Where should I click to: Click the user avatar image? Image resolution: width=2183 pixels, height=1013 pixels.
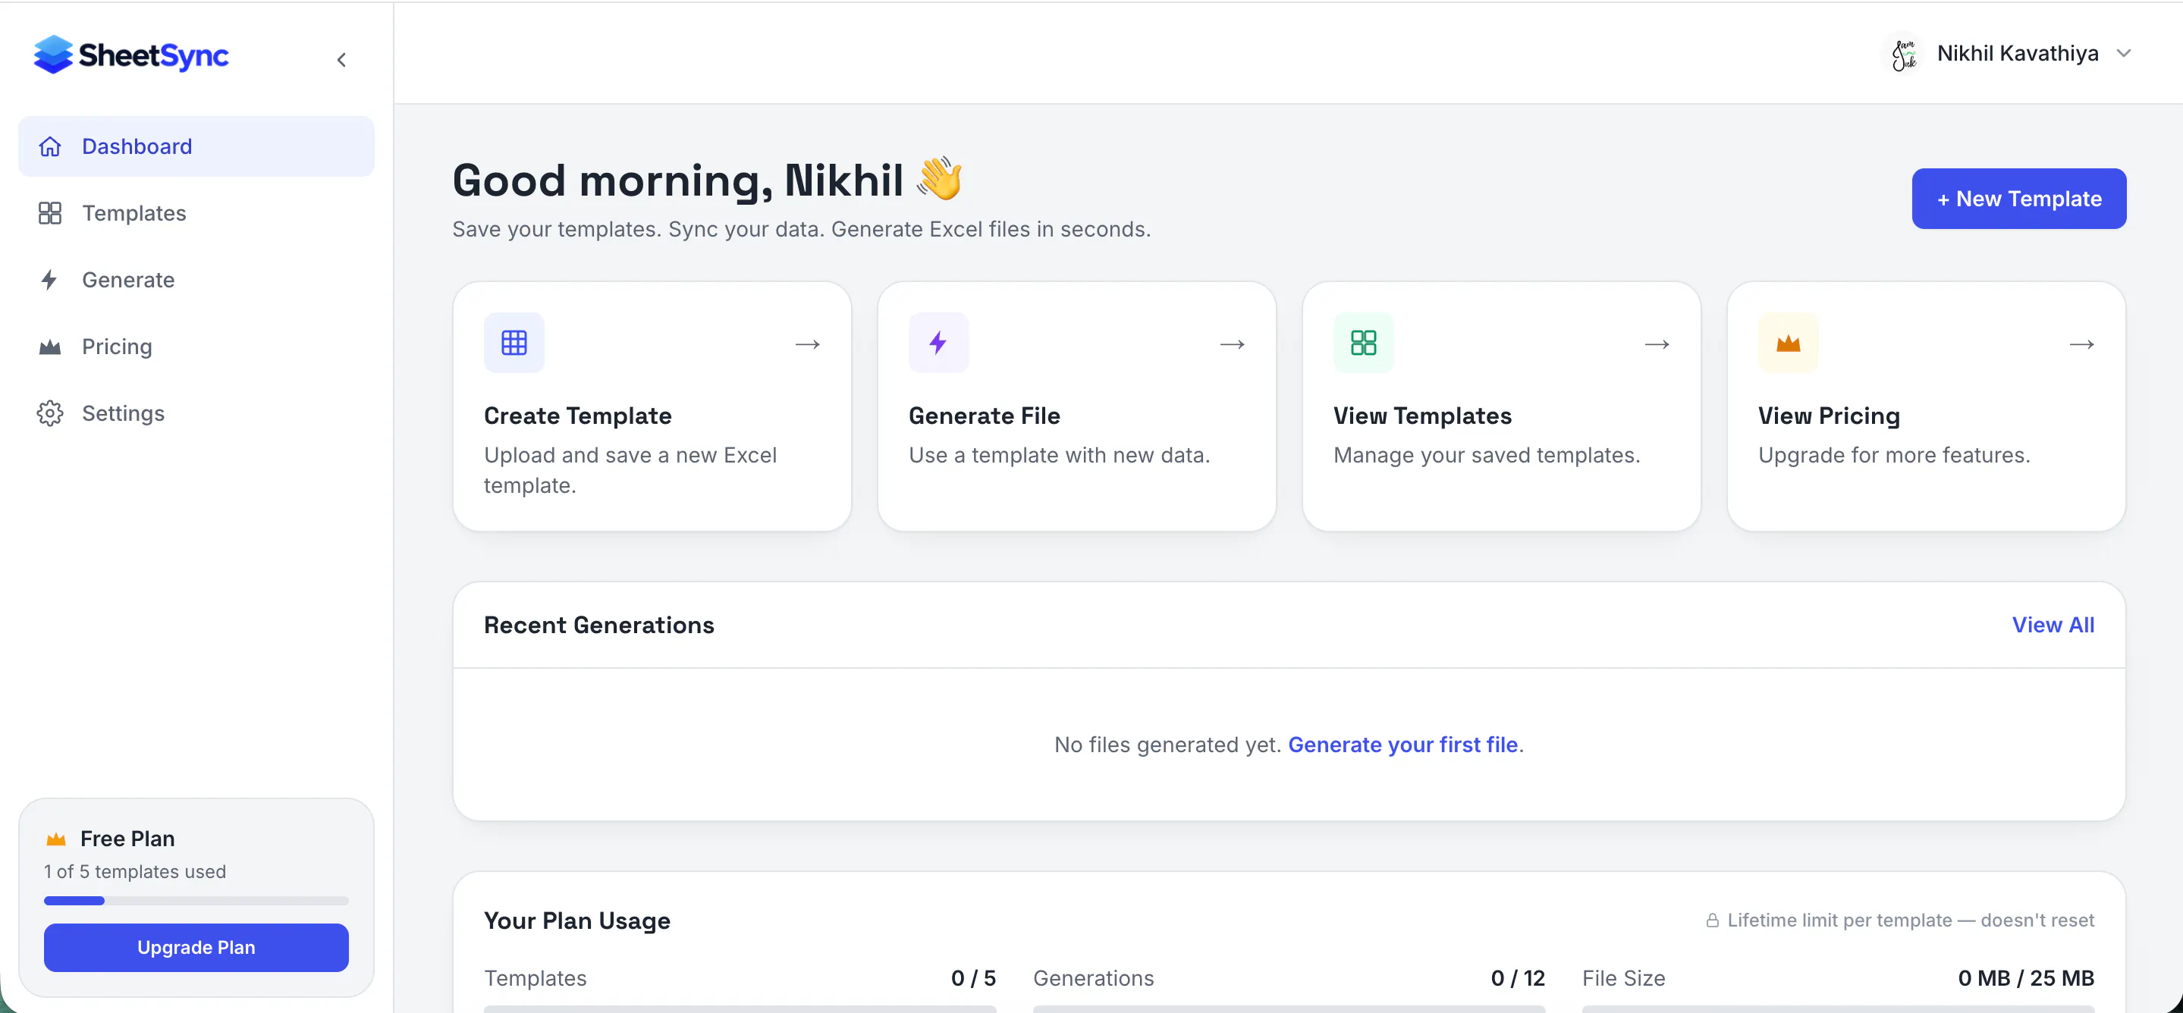[1904, 54]
